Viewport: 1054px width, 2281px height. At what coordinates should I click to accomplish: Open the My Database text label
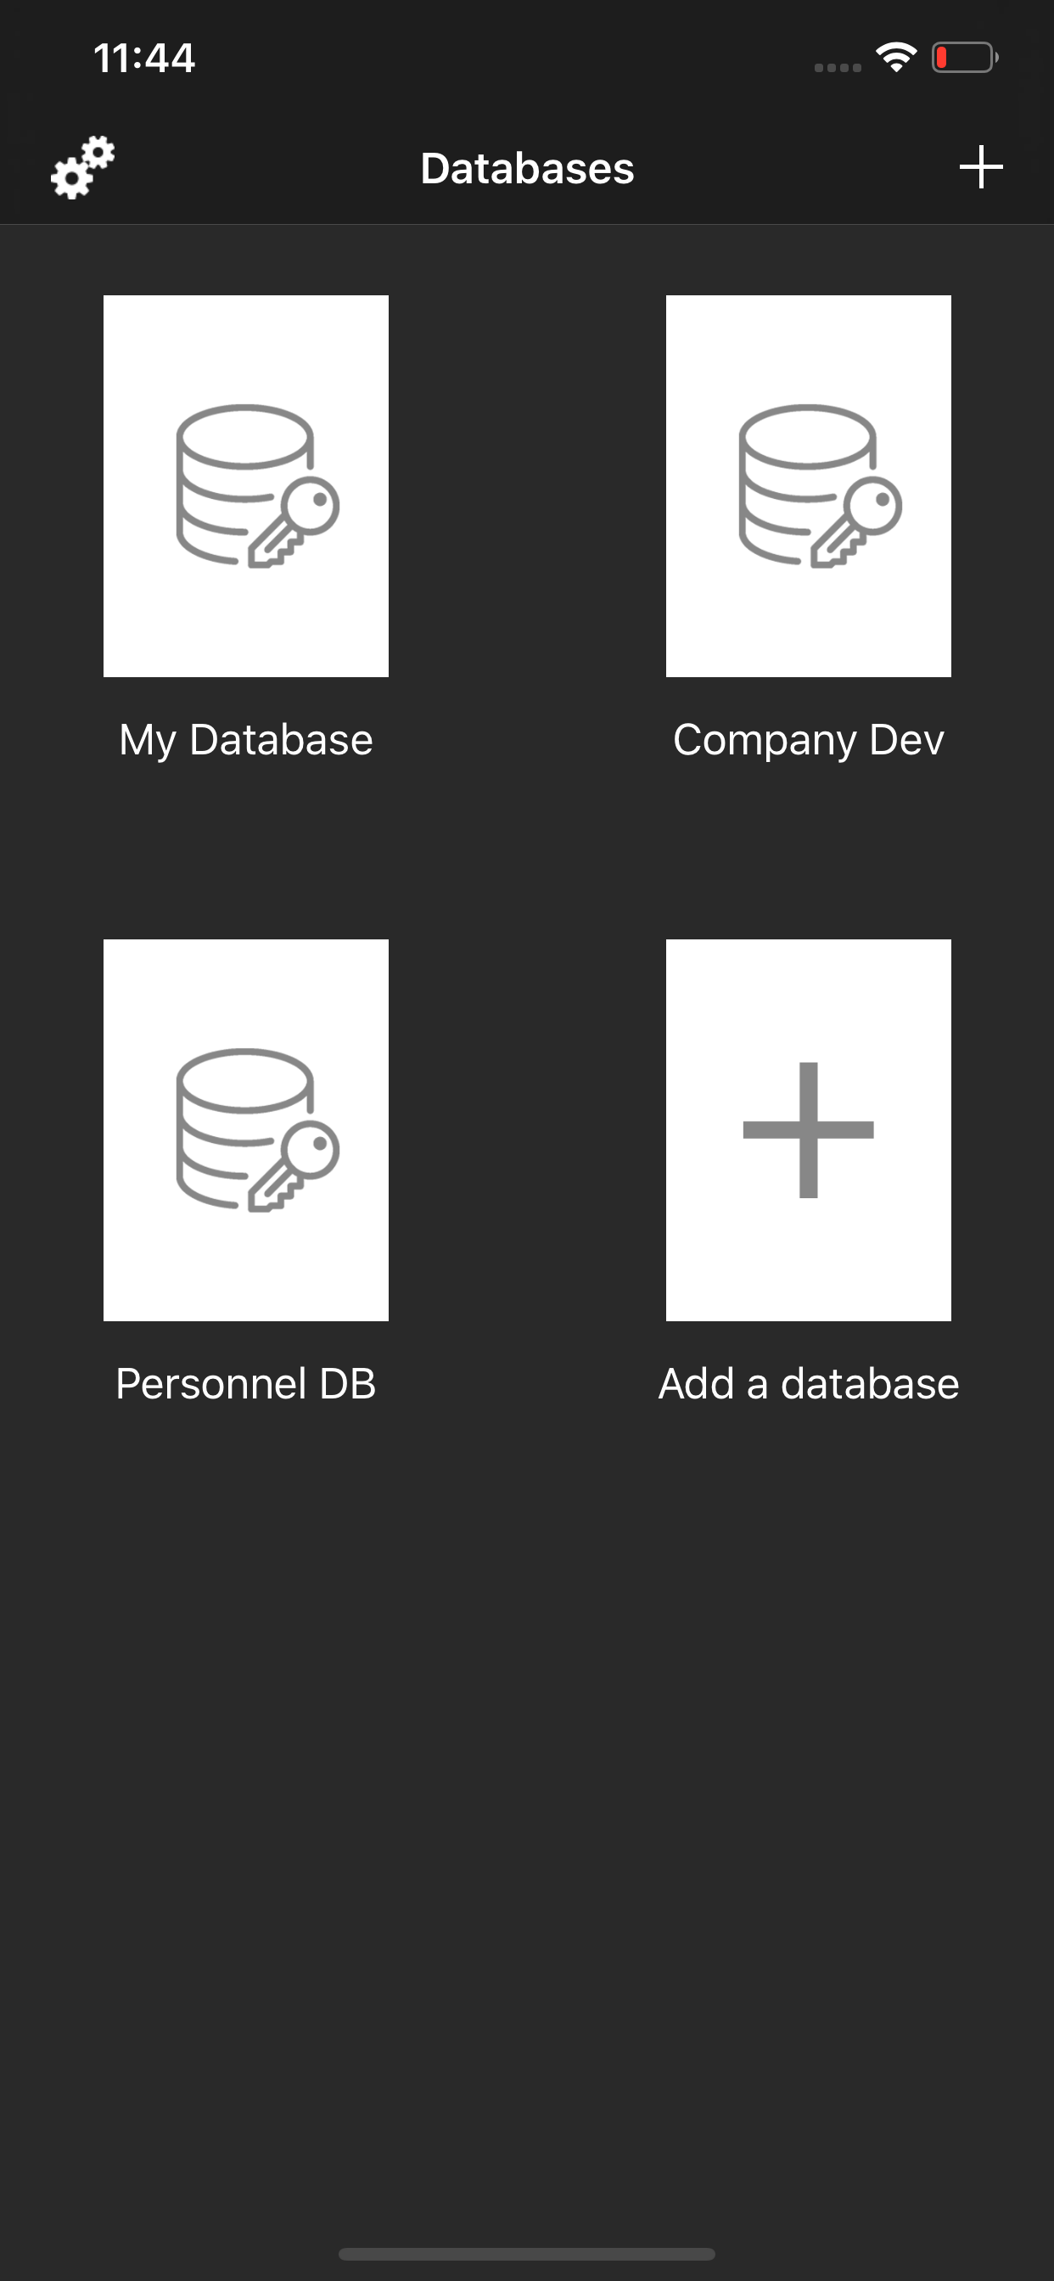pos(246,739)
